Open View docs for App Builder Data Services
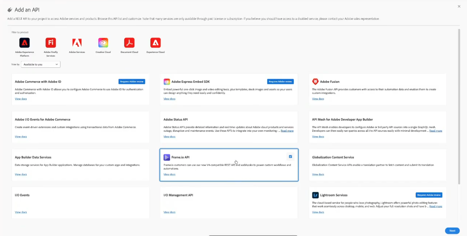 pyautogui.click(x=21, y=174)
